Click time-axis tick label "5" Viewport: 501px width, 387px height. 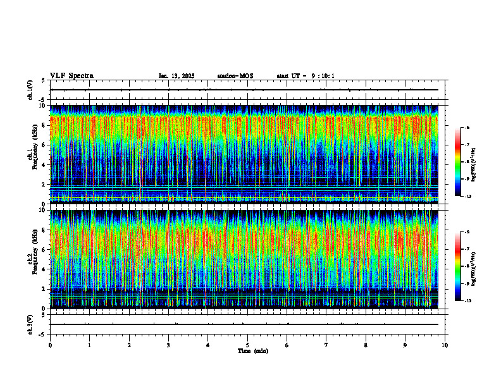(247, 345)
